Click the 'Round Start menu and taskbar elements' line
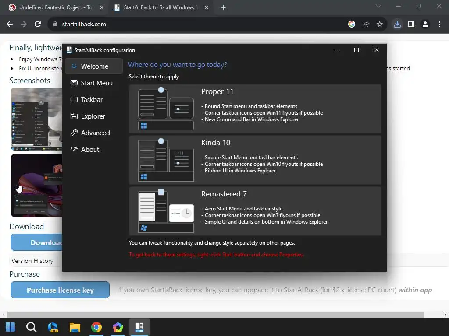 [249, 106]
